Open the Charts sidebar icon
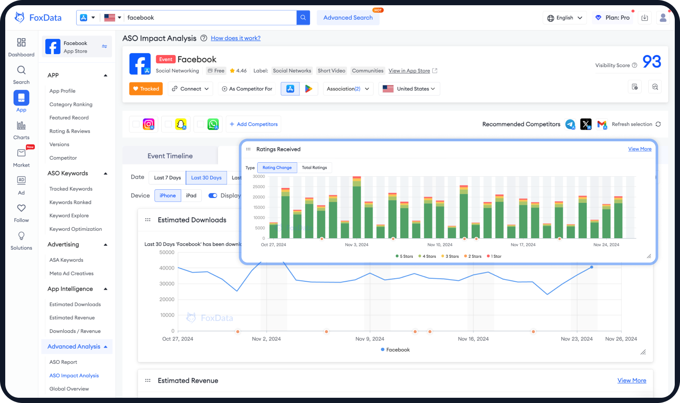 tap(21, 126)
